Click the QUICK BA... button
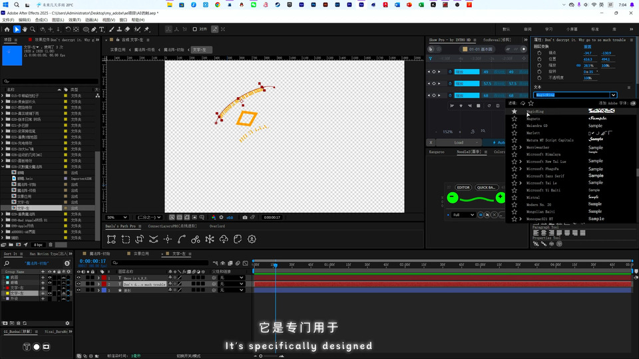Viewport: 639px width, 359px height. (x=486, y=187)
